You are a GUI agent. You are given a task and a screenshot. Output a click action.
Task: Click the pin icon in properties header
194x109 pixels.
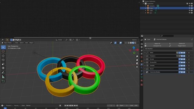tap(192, 39)
